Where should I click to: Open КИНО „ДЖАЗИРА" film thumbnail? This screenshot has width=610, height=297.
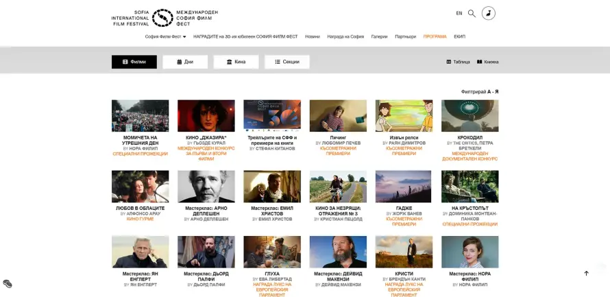pyautogui.click(x=206, y=116)
